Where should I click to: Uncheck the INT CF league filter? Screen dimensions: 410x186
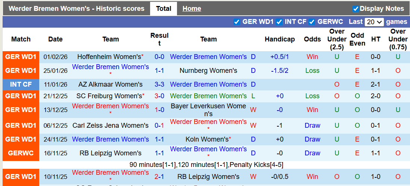(279, 22)
